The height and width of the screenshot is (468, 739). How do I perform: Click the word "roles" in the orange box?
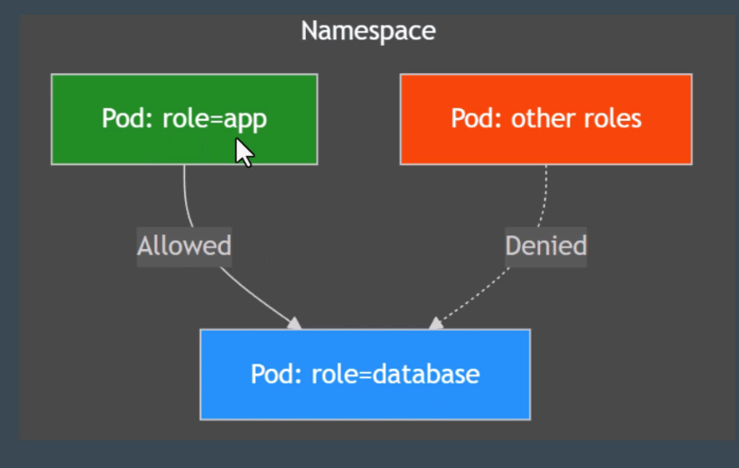coord(613,119)
